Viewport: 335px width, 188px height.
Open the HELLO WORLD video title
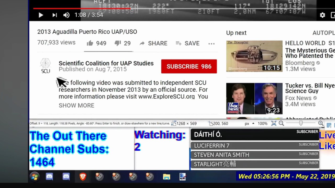click(310, 49)
